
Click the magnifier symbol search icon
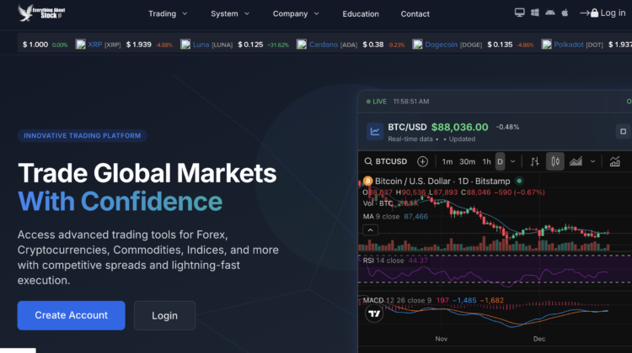368,161
